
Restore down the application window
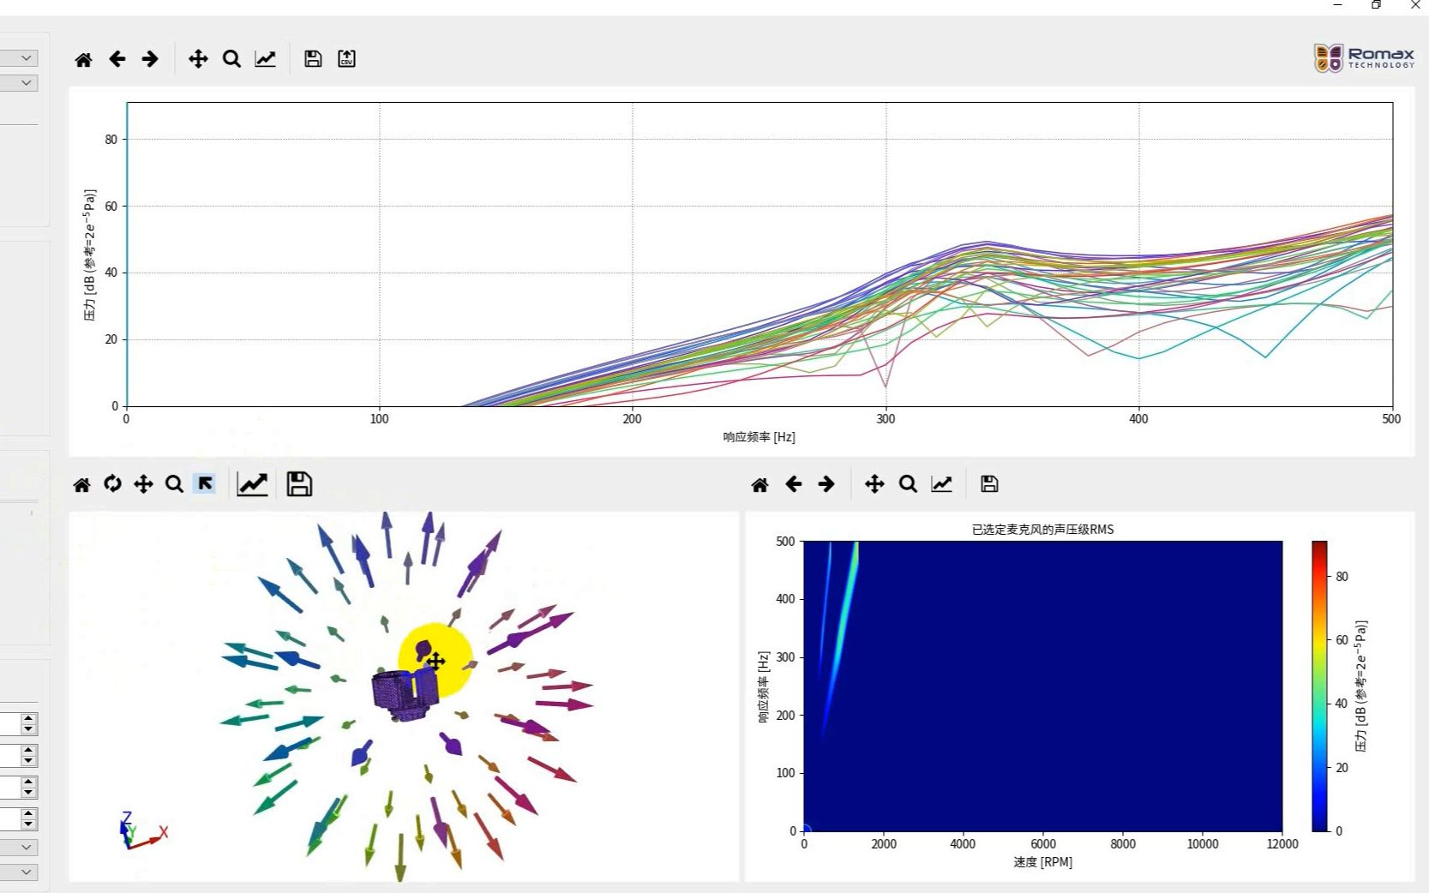(x=1376, y=5)
